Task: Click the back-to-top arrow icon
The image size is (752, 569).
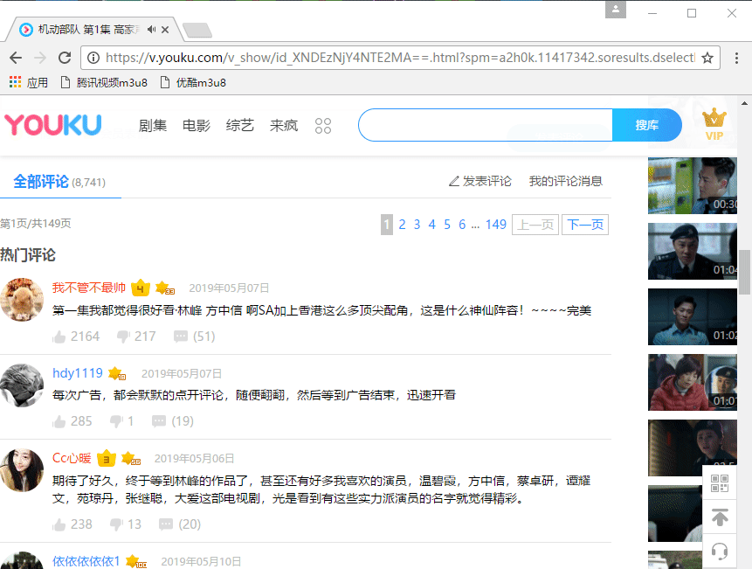Action: point(720,517)
